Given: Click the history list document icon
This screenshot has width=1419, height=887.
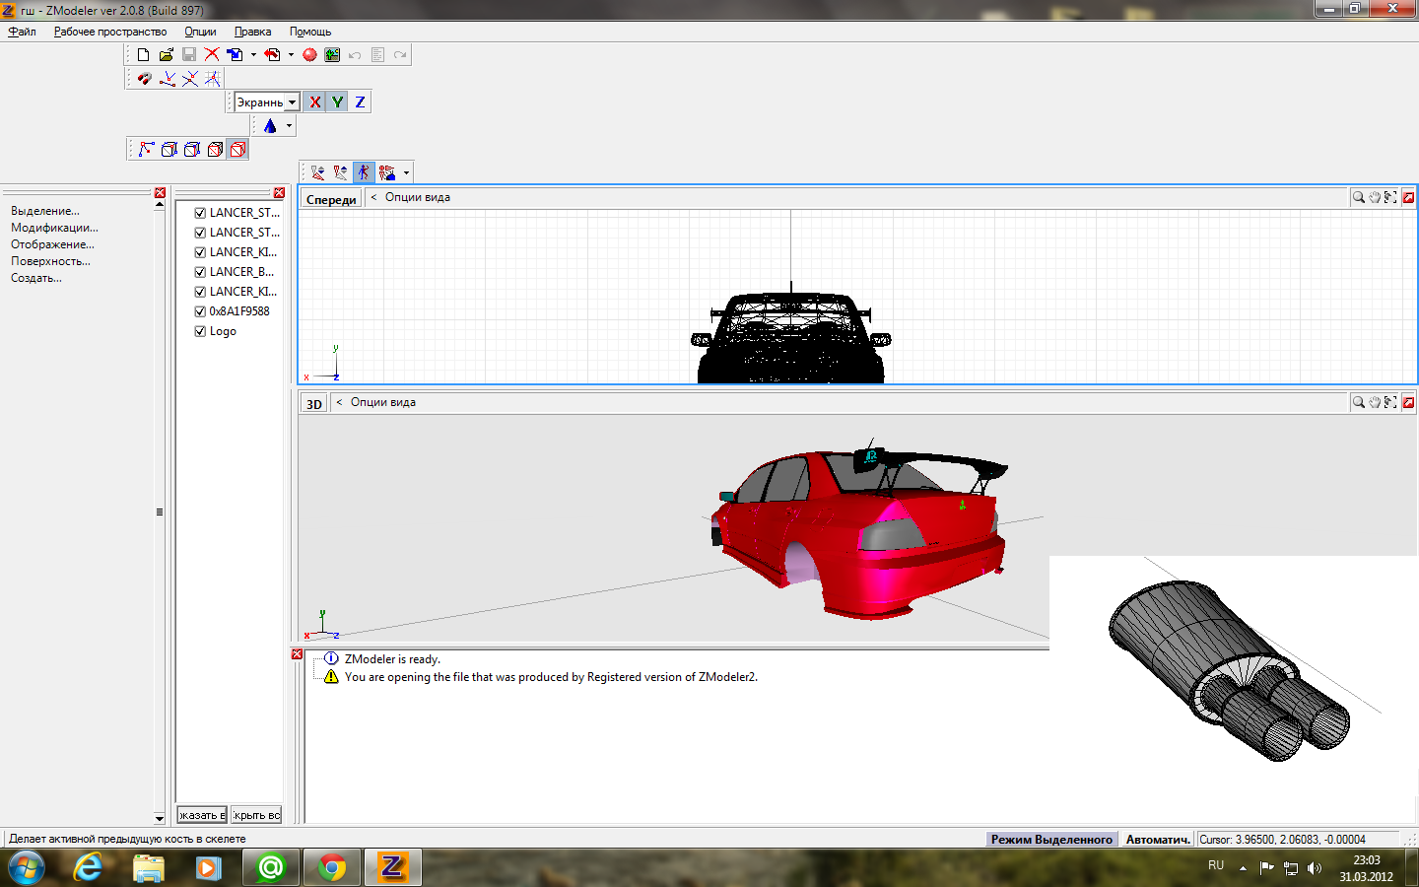Looking at the screenshot, I should click(377, 55).
